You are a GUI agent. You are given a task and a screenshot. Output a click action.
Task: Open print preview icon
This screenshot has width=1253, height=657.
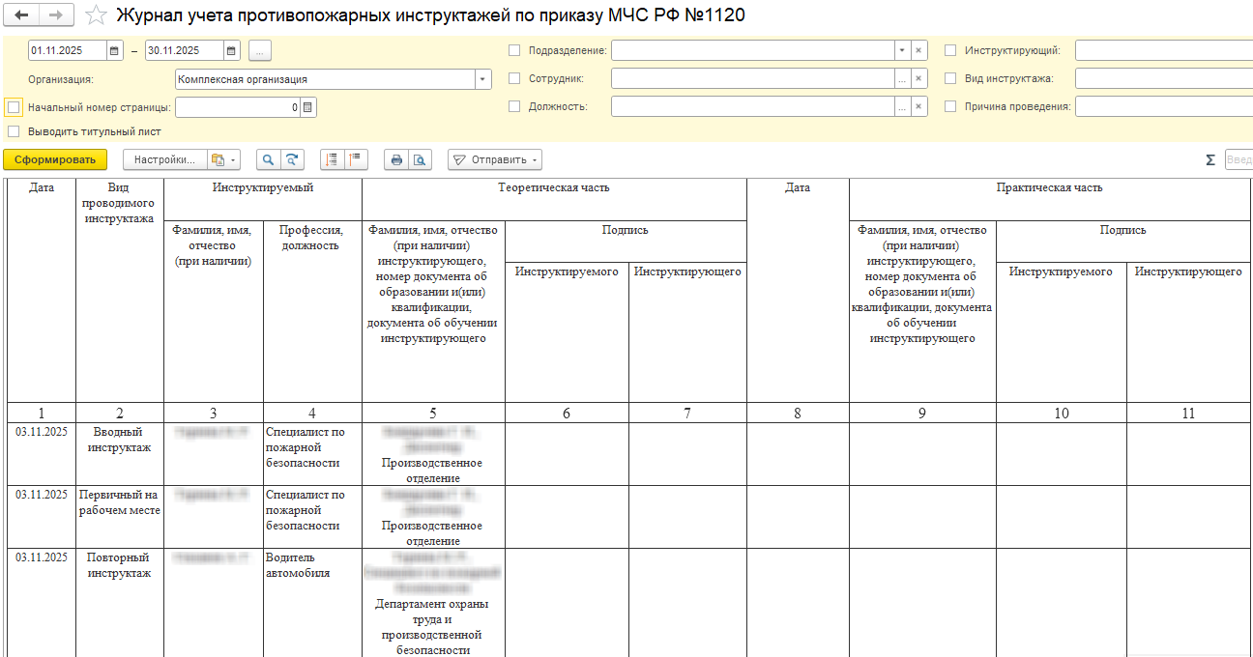coord(420,160)
